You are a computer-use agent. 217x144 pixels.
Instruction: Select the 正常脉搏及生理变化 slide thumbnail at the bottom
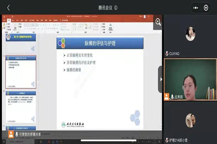click(21, 128)
